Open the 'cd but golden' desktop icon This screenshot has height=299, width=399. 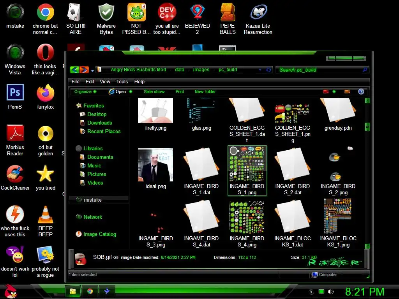[45, 140]
